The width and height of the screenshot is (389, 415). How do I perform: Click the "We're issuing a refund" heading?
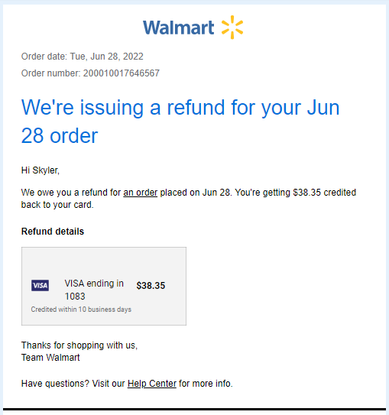pos(180,122)
